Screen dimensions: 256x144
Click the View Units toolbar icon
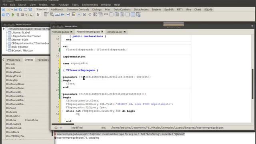4,15
